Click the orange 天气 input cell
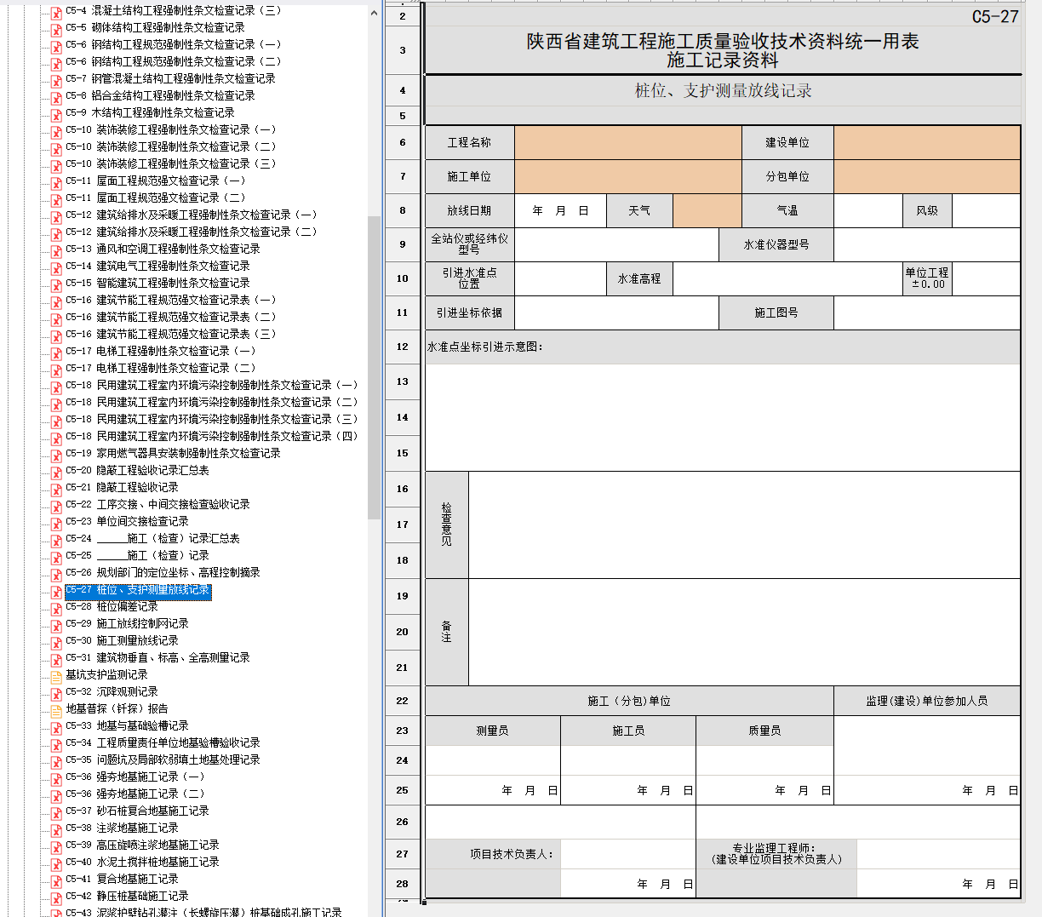The height and width of the screenshot is (917, 1042). click(x=707, y=210)
